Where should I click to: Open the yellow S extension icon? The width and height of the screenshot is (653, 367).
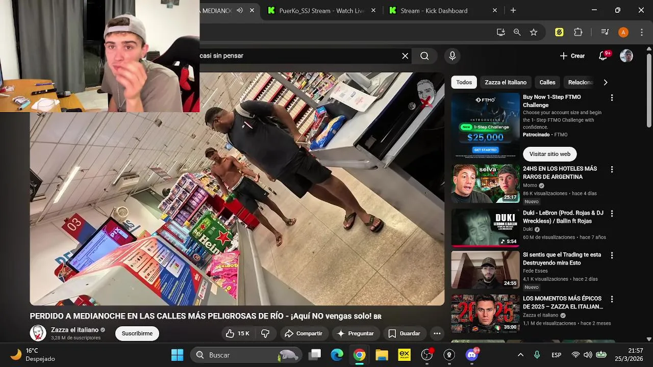click(559, 32)
